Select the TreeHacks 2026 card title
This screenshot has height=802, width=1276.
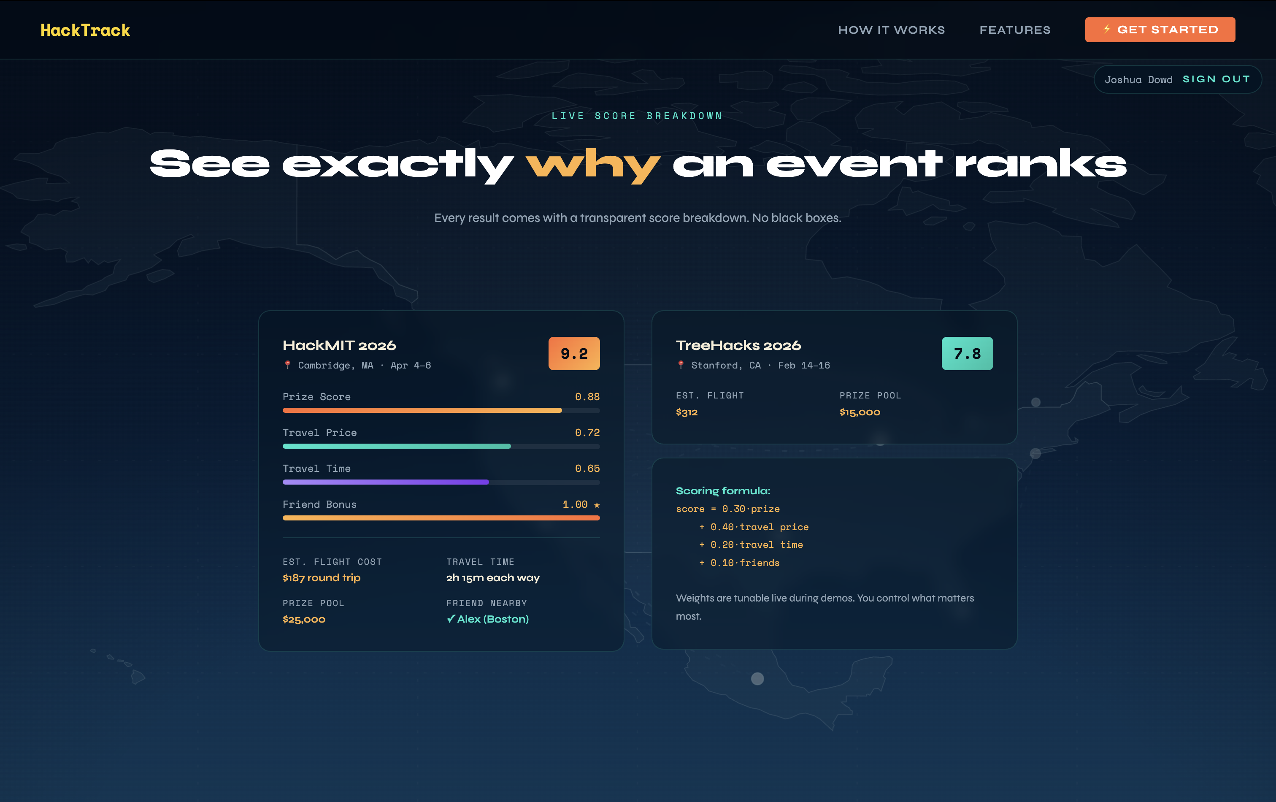point(738,346)
